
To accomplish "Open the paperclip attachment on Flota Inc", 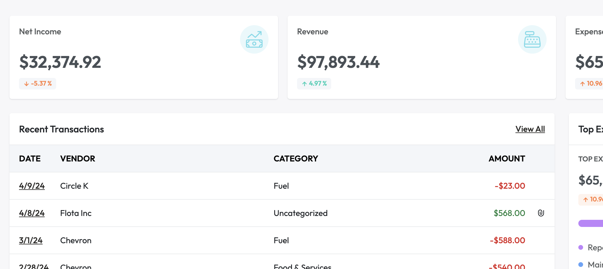I will tap(541, 213).
